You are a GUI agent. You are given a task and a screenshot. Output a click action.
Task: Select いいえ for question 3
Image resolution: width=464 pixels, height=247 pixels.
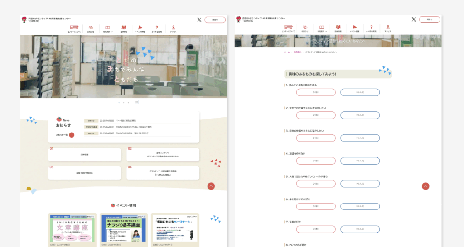coord(360,138)
